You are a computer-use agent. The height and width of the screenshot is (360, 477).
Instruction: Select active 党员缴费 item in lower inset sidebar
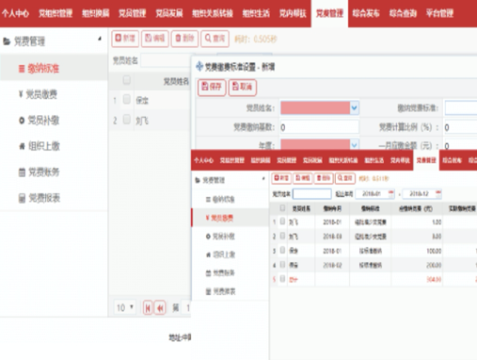(x=230, y=218)
